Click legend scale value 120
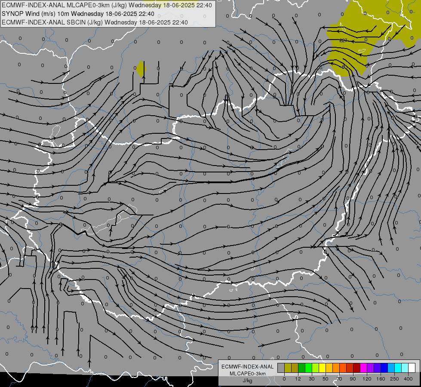This screenshot has width=421, height=387. tap(367, 379)
